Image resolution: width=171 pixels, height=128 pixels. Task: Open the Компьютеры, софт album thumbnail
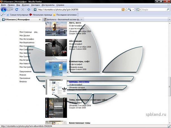point(56,68)
